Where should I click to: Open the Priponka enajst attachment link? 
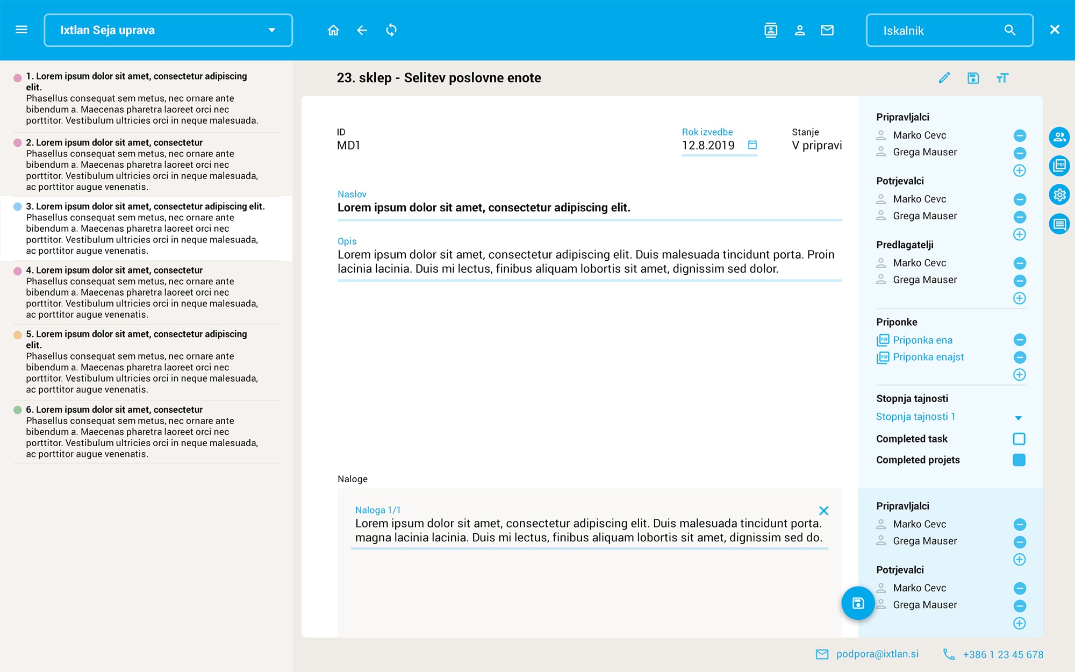point(928,357)
